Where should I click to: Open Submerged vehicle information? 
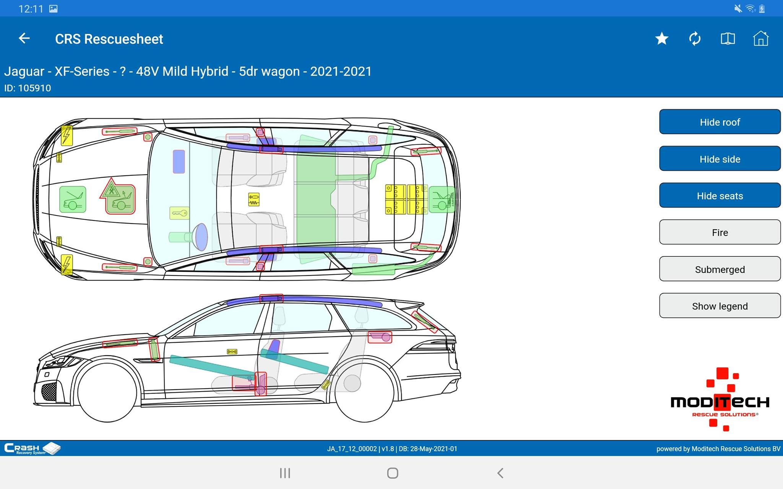click(720, 269)
